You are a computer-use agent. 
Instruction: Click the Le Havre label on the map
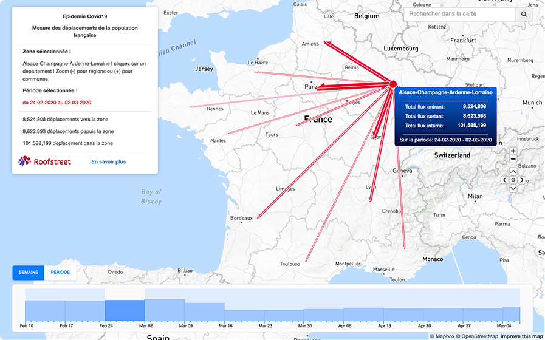(258, 63)
